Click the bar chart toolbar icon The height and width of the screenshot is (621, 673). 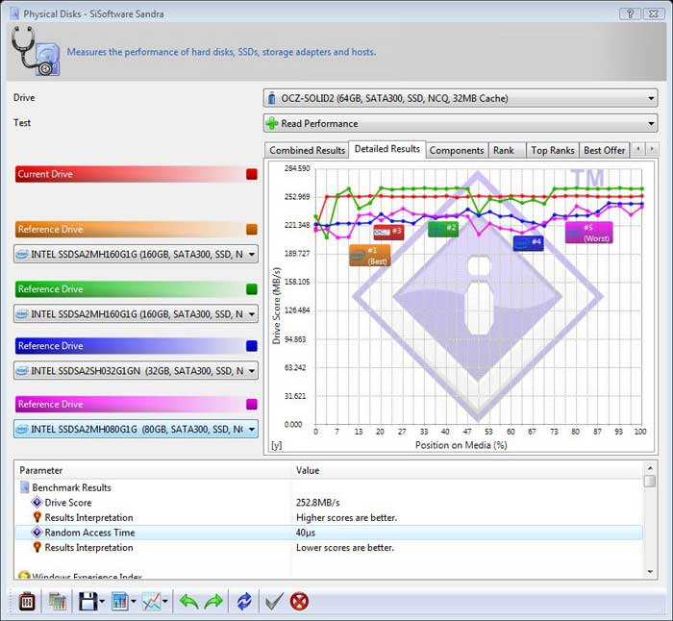click(x=120, y=601)
